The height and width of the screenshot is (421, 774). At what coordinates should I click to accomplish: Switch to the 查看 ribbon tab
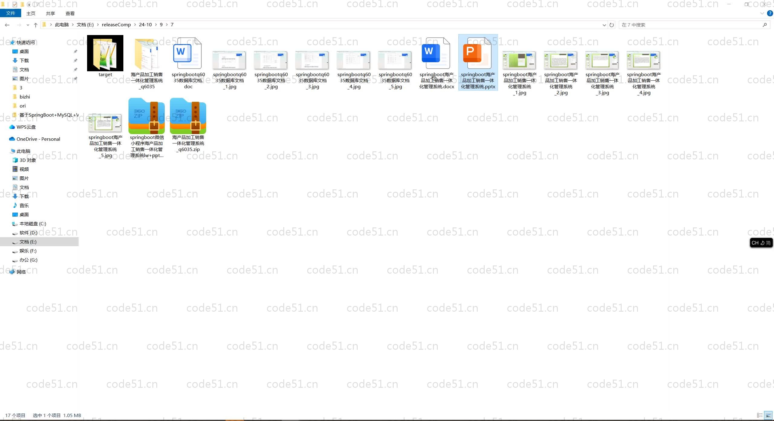click(x=70, y=13)
